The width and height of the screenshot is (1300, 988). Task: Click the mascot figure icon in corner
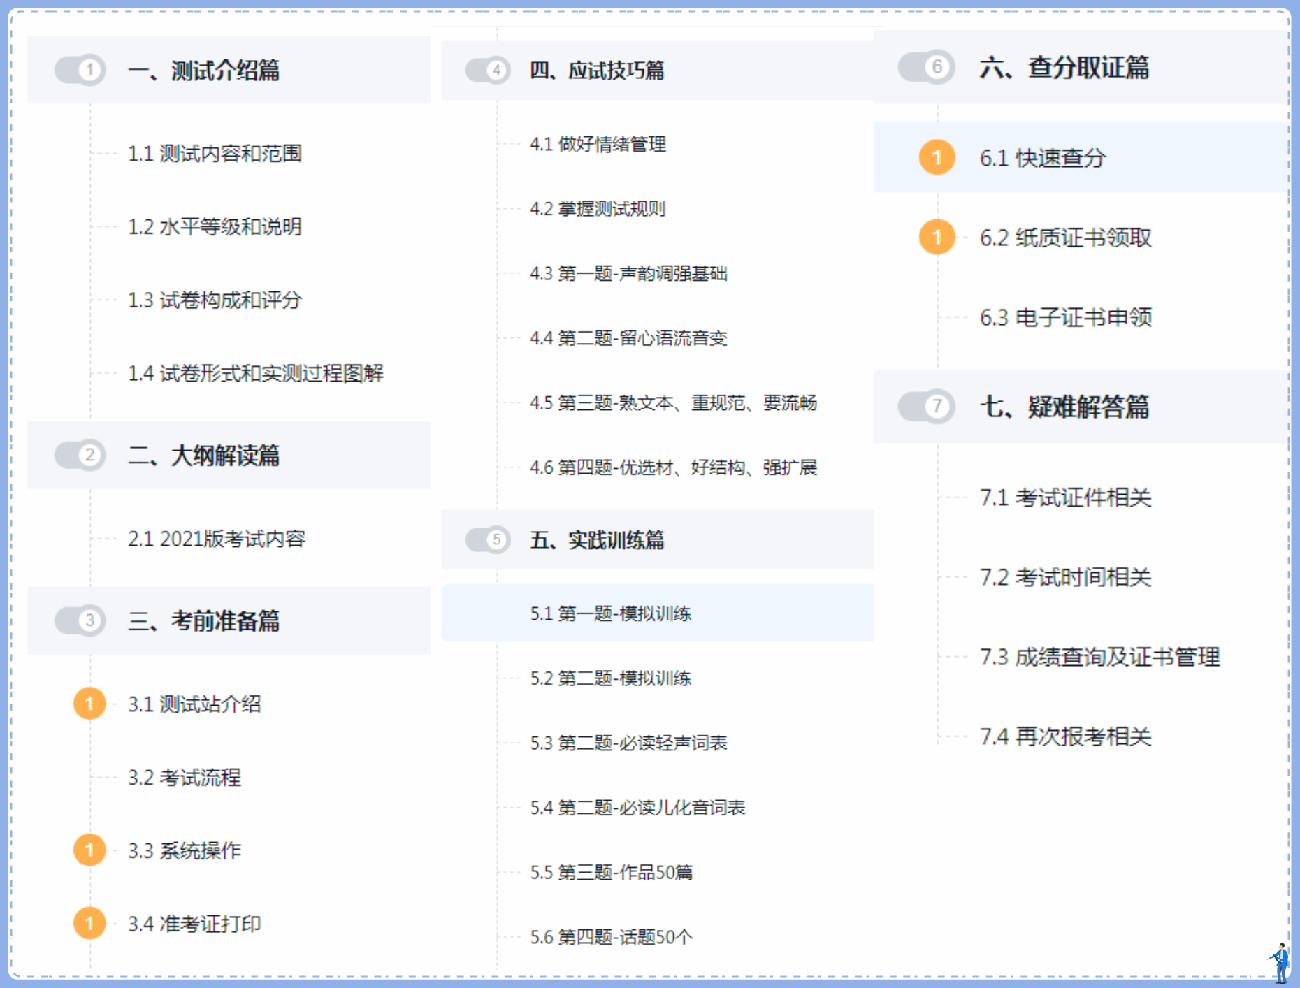click(x=1279, y=963)
